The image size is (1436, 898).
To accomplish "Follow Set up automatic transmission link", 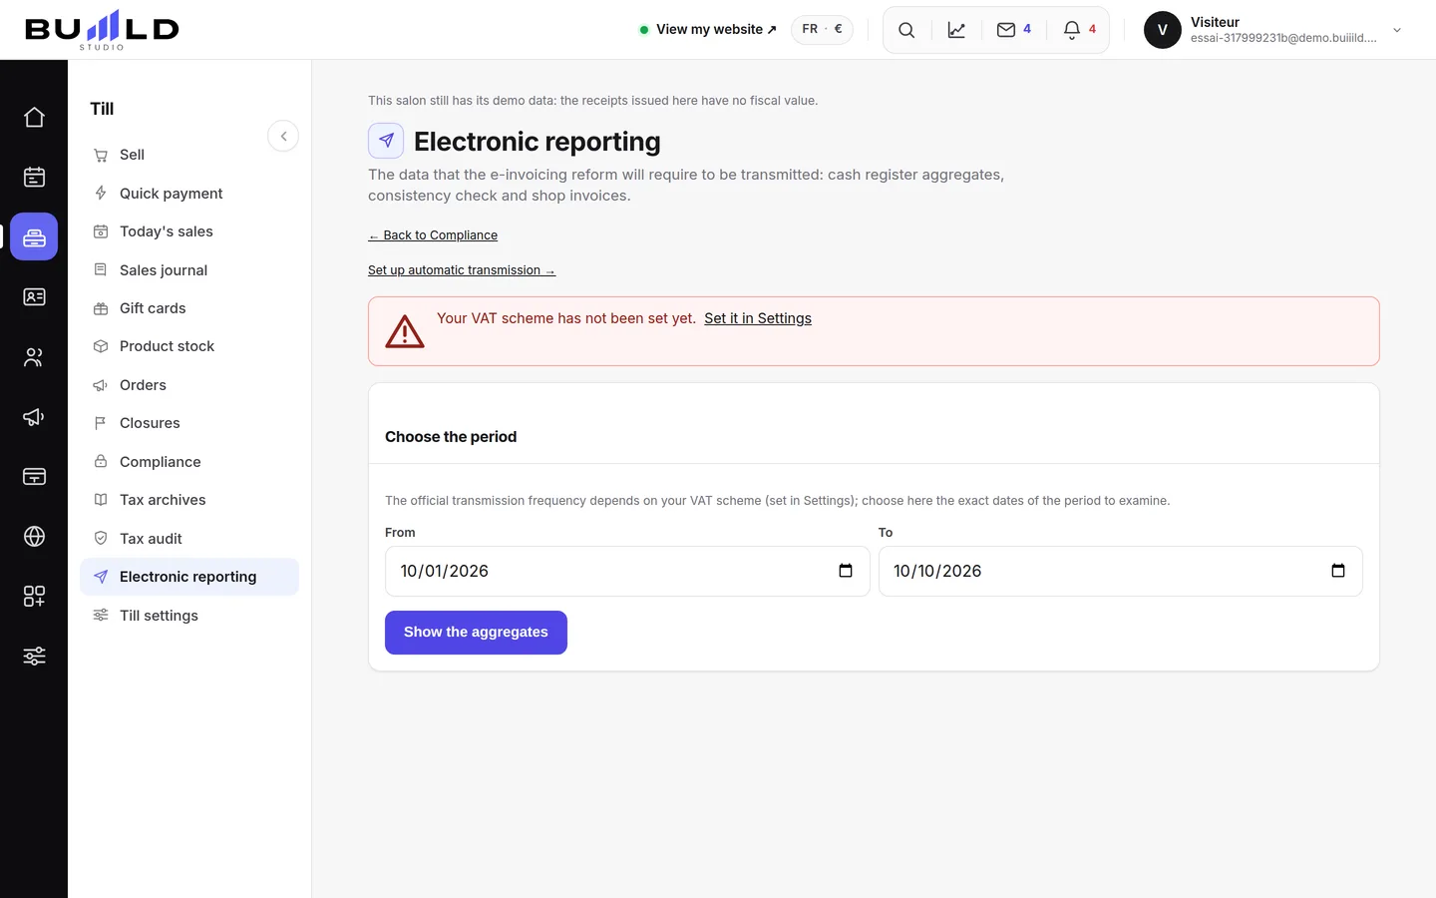I will click(x=462, y=270).
